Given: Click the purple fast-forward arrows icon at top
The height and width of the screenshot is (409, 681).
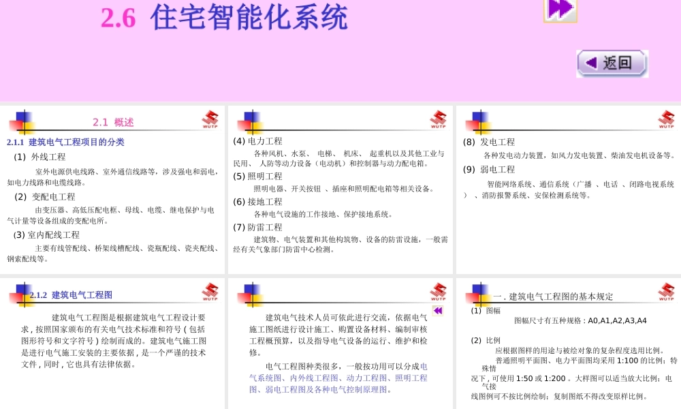Looking at the screenshot, I should pyautogui.click(x=559, y=10).
